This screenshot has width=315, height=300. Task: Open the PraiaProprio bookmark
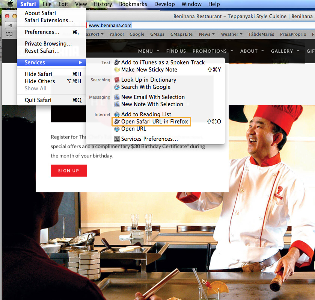pyautogui.click(x=293, y=34)
